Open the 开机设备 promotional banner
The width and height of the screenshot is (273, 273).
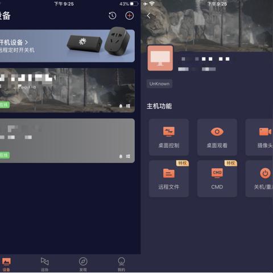[67, 45]
